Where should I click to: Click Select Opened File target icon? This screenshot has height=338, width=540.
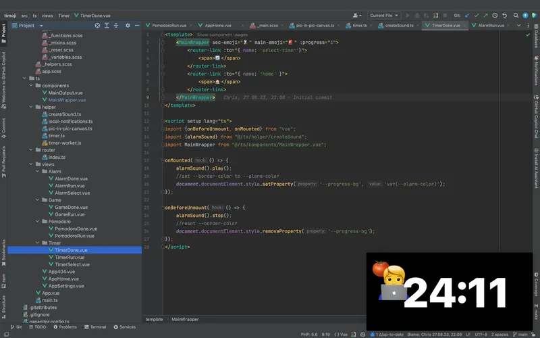point(97,26)
